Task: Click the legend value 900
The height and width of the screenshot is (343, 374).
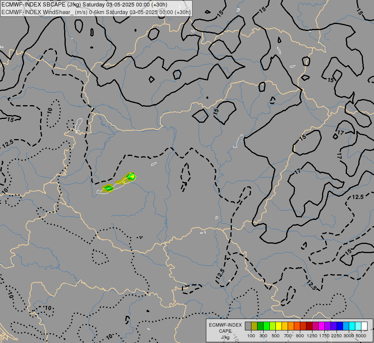Action: [300, 336]
